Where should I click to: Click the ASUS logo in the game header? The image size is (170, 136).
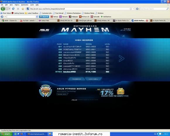(44, 30)
